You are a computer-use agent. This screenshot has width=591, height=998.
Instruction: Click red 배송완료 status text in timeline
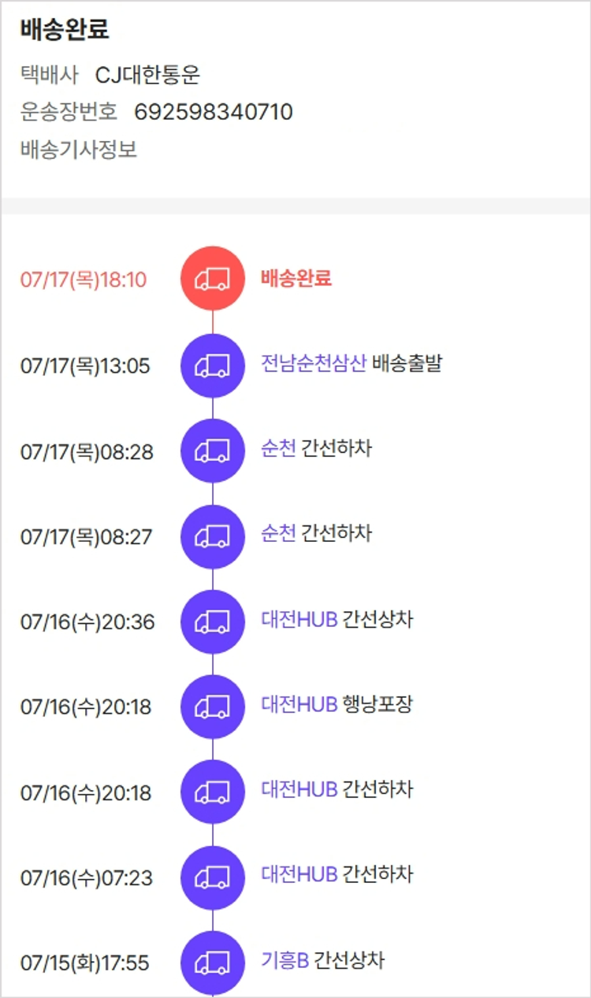[296, 278]
